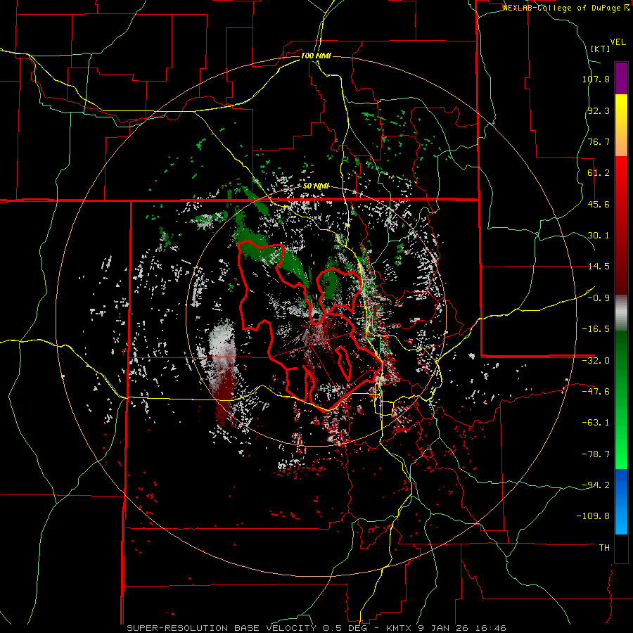Click the Super-Resolution Base Velocity caption

pos(316,628)
